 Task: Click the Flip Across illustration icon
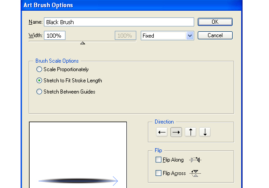coord(195,173)
